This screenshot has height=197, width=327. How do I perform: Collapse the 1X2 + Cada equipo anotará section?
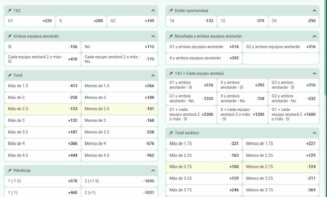(314, 74)
